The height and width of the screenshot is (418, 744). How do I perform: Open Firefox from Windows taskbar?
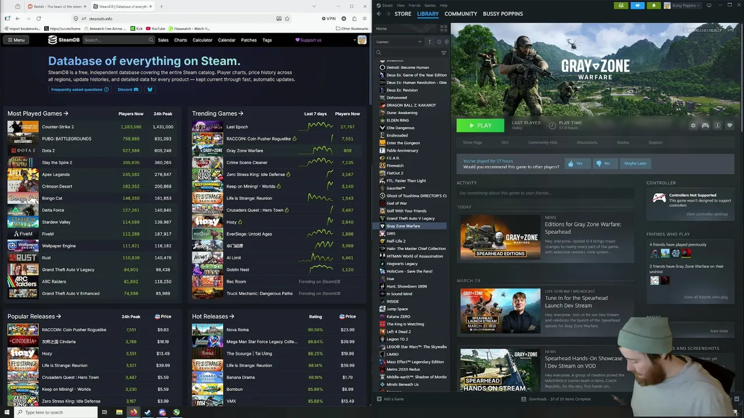133,412
